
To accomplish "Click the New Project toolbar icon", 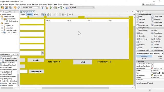I will (2, 8).
